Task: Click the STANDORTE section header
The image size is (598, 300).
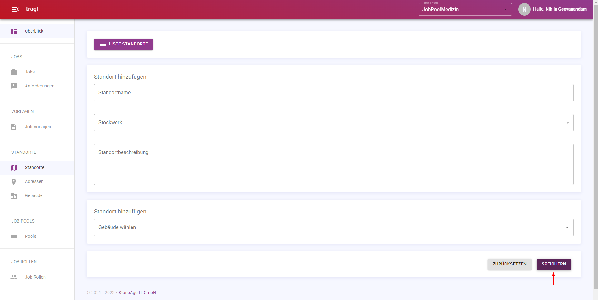Action: pyautogui.click(x=24, y=152)
